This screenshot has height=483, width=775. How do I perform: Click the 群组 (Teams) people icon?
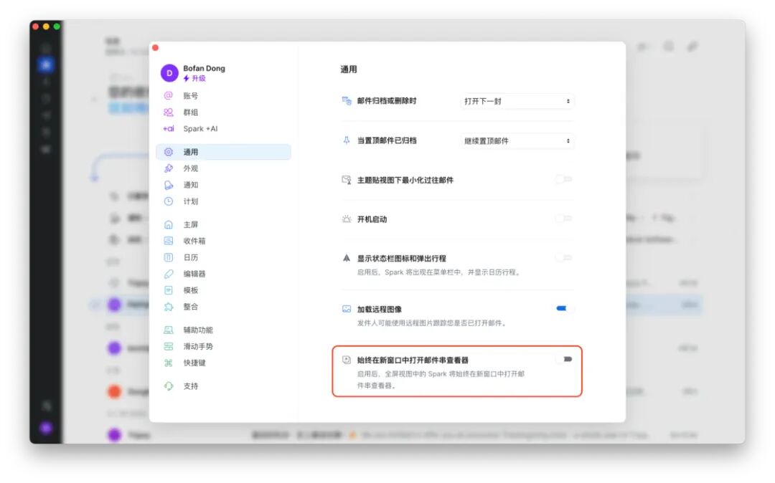pos(168,112)
